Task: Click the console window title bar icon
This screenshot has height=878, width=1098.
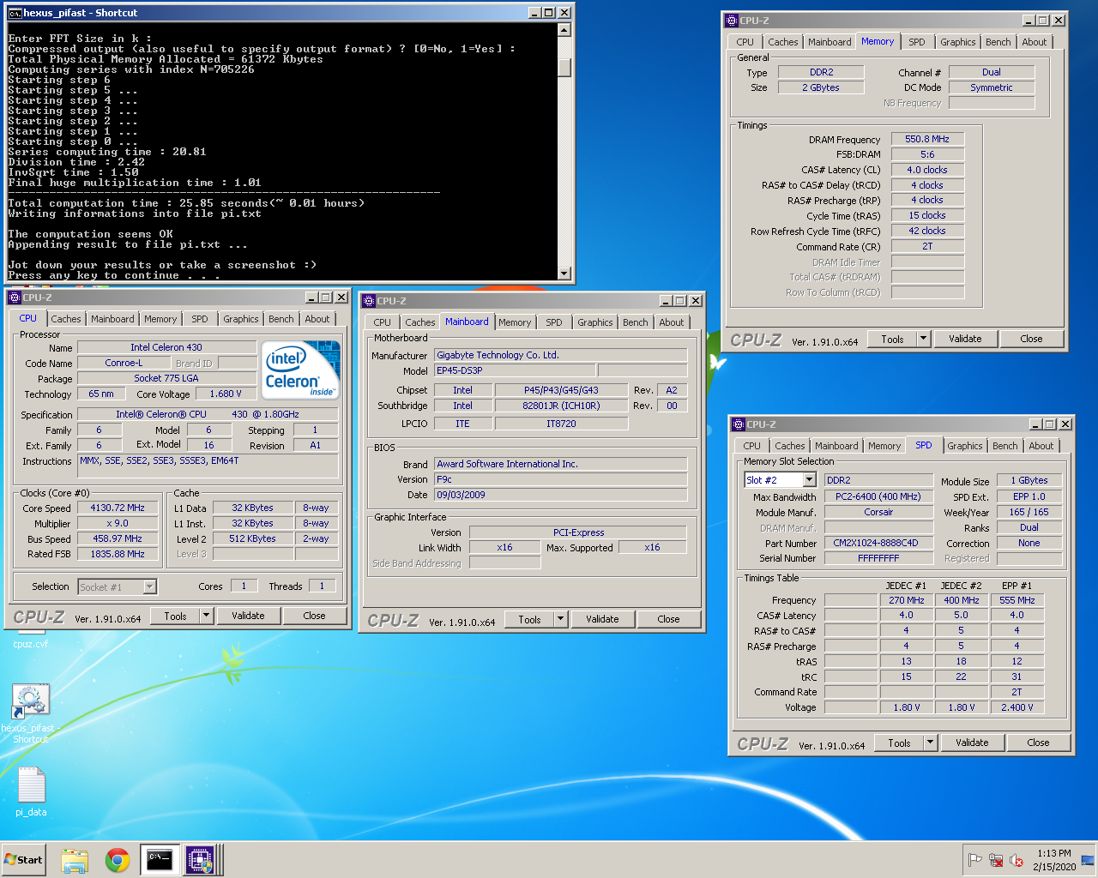Action: click(15, 13)
